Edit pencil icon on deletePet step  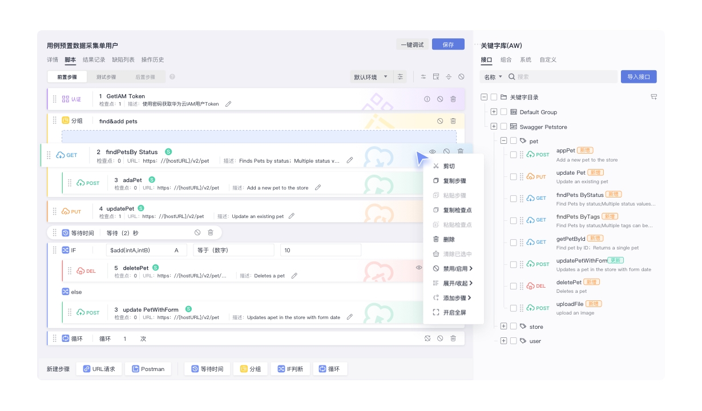tap(294, 276)
